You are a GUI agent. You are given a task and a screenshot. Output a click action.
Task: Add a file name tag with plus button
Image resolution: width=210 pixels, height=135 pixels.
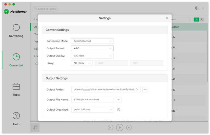click(x=118, y=100)
